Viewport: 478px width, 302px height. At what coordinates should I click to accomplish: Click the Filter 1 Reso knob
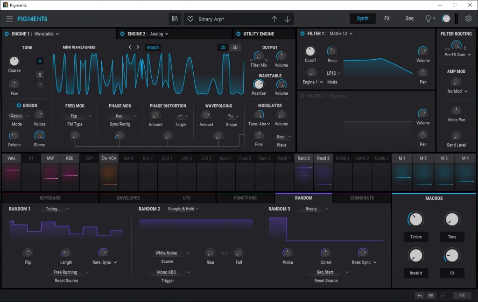coord(332,51)
